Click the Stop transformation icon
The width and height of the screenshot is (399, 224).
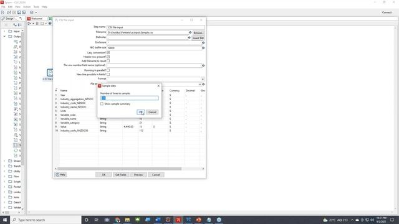pyautogui.click(x=42, y=24)
